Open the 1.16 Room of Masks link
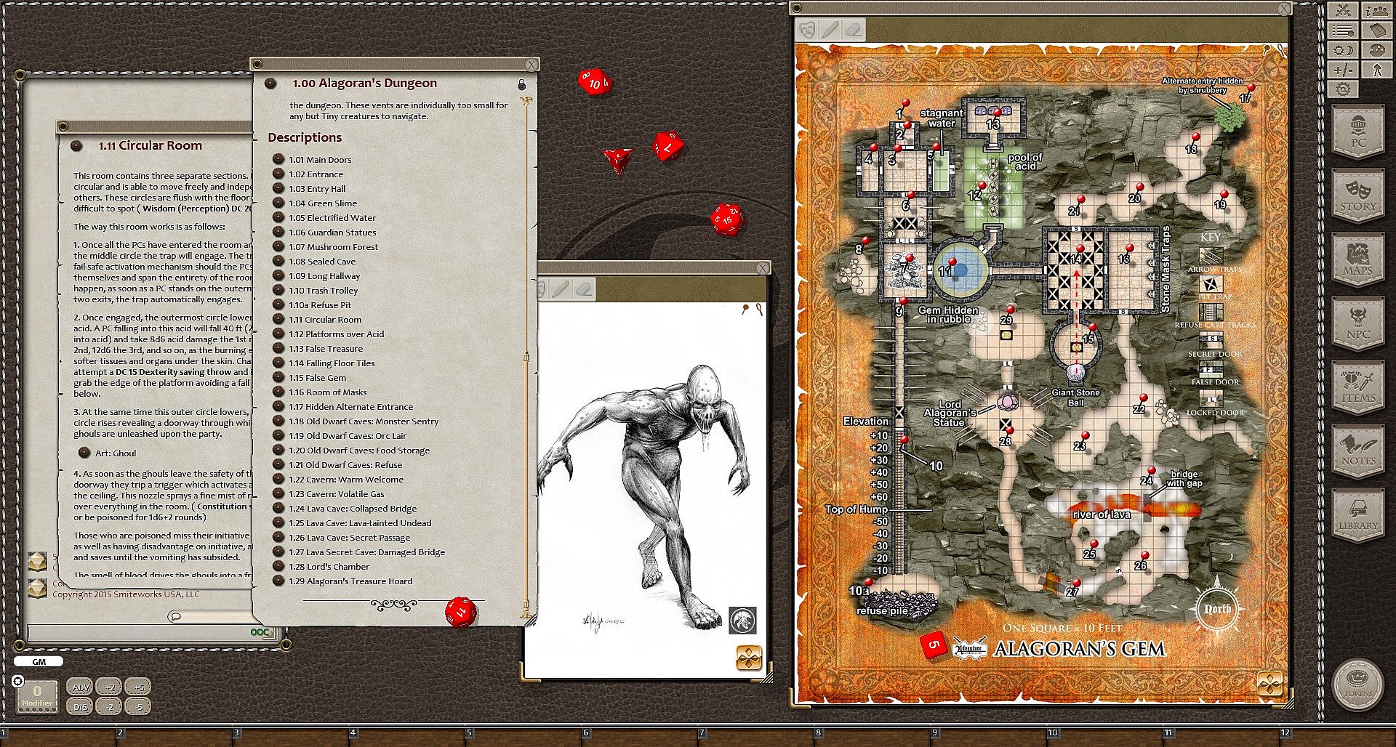The height and width of the screenshot is (747, 1396). point(328,392)
